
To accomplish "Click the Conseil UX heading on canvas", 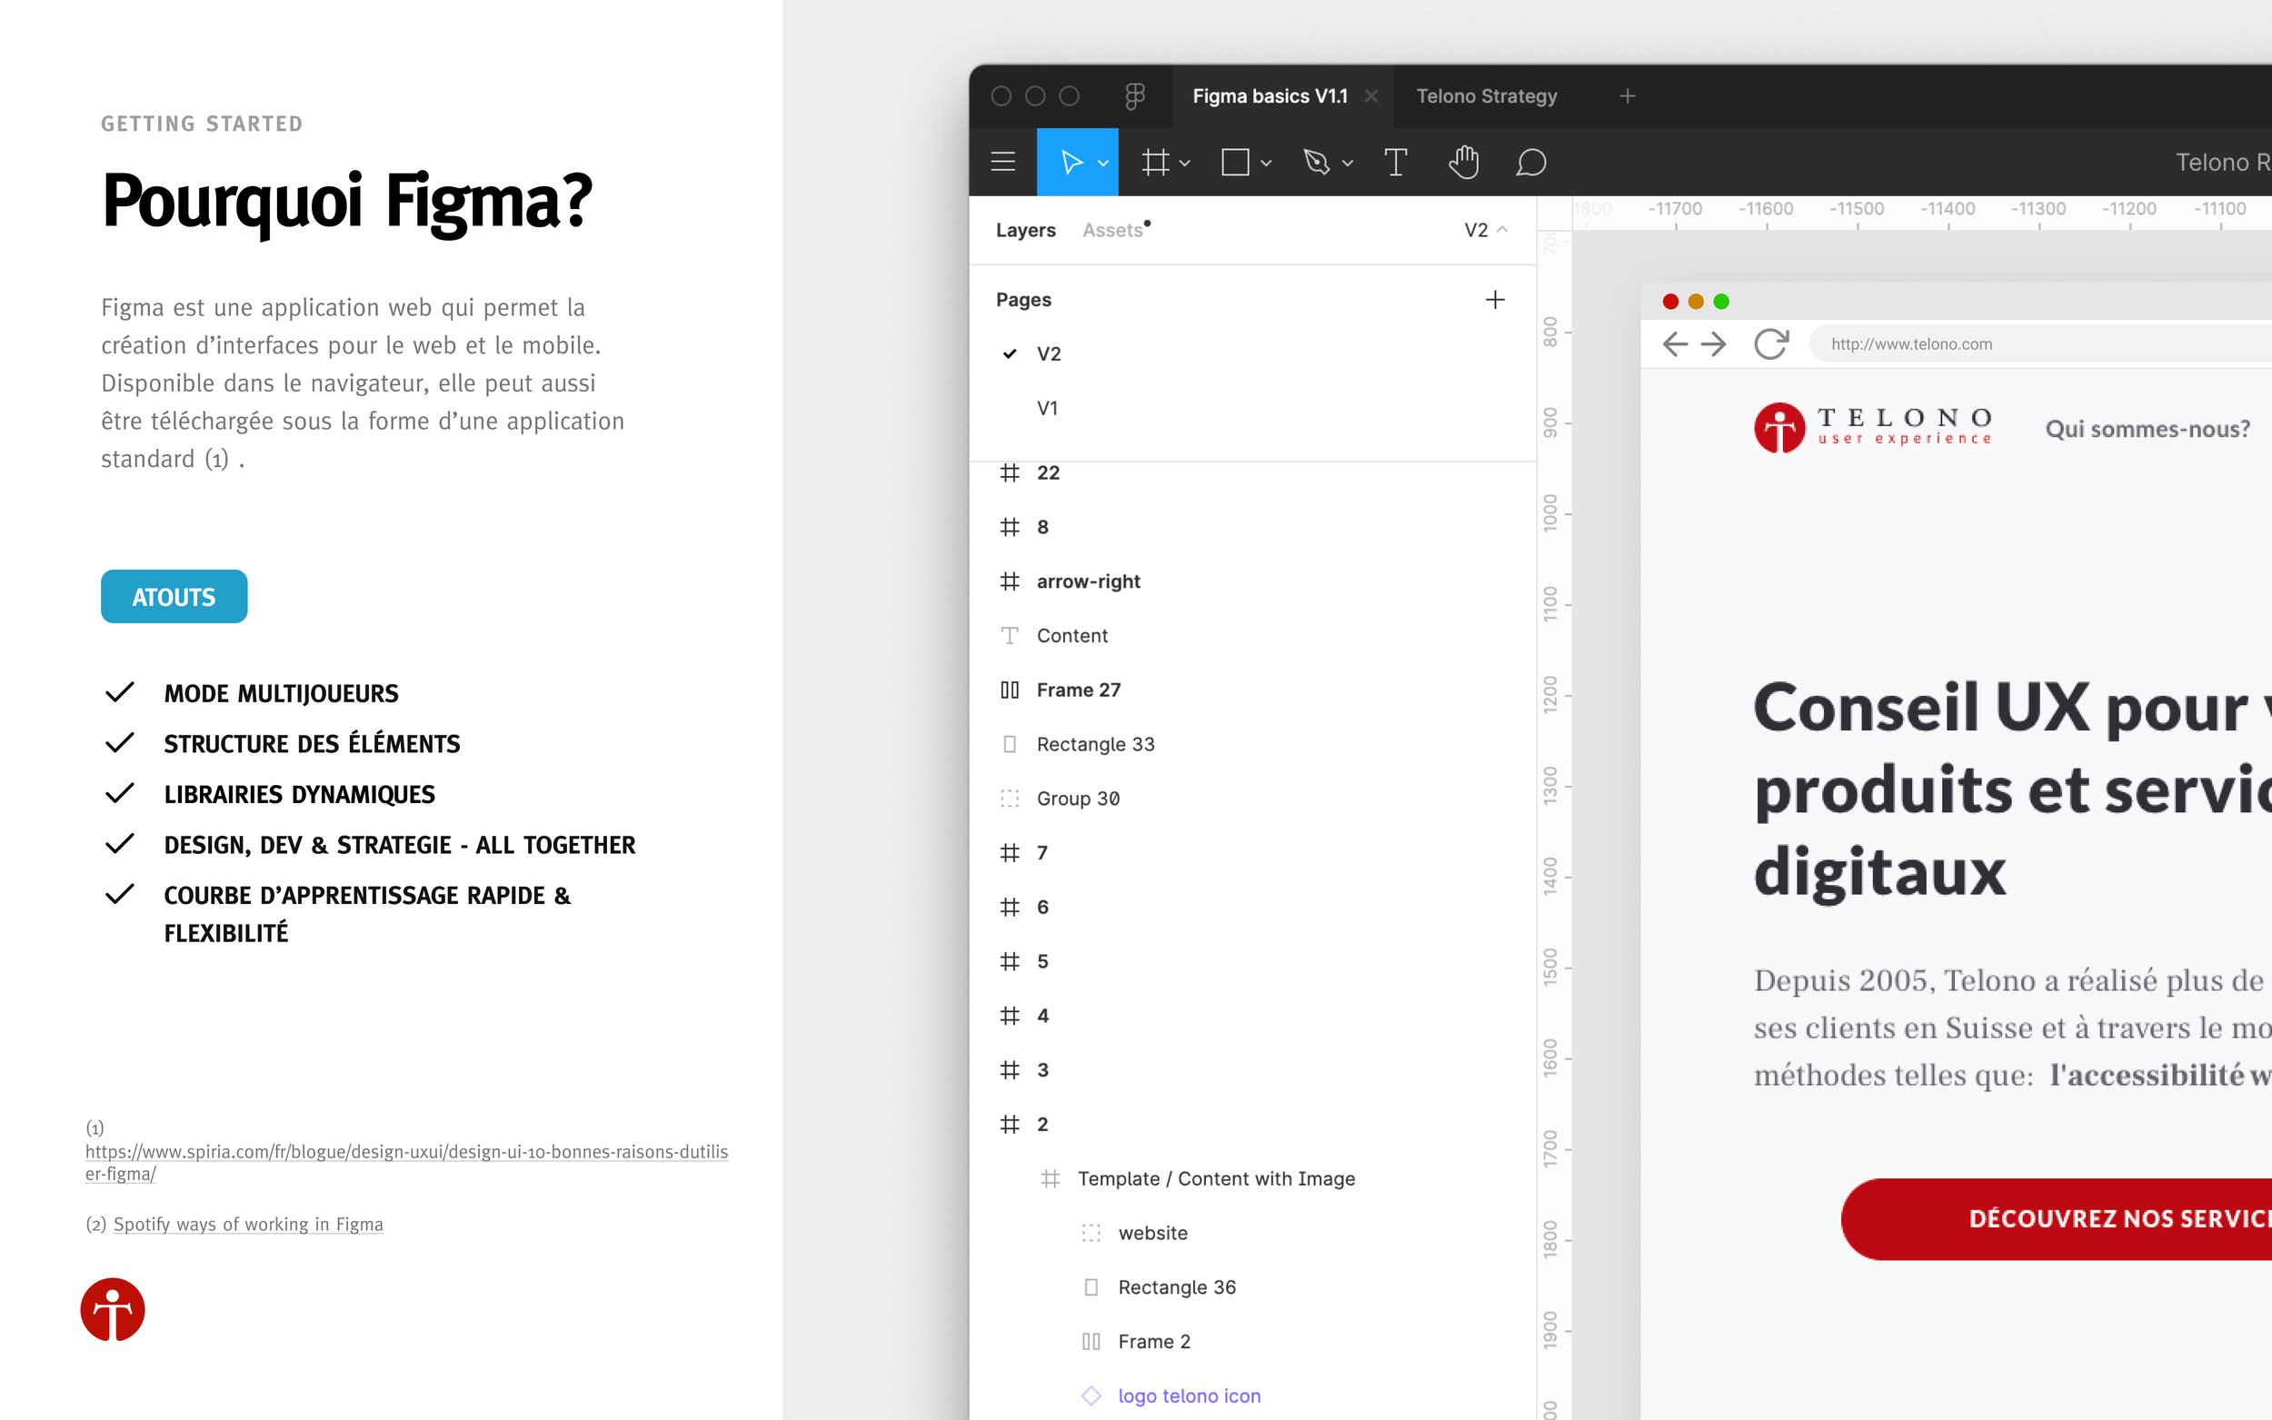I will (2012, 789).
